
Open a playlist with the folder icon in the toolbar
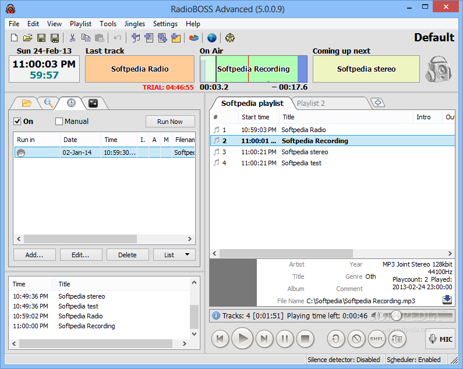[27, 38]
